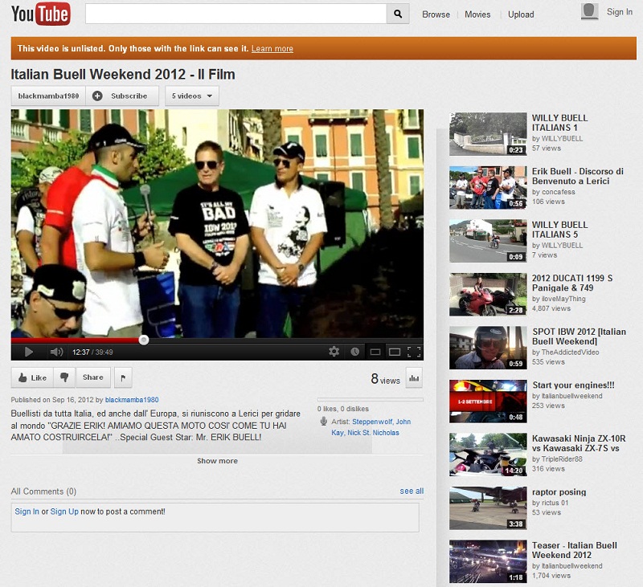Flag this video as inappropriate
Viewport: 643px width, 587px height.
coord(124,377)
